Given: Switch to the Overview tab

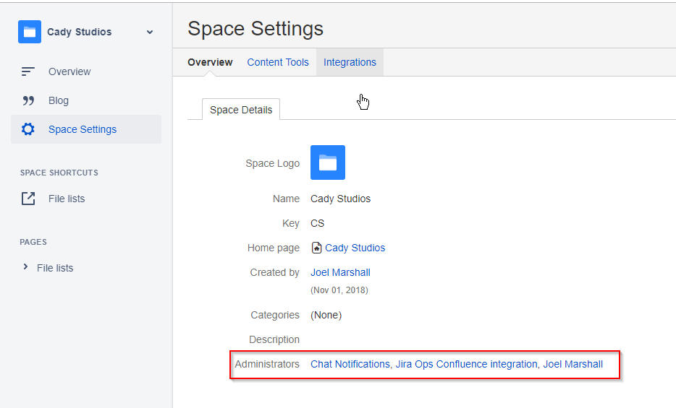Looking at the screenshot, I should click(210, 62).
